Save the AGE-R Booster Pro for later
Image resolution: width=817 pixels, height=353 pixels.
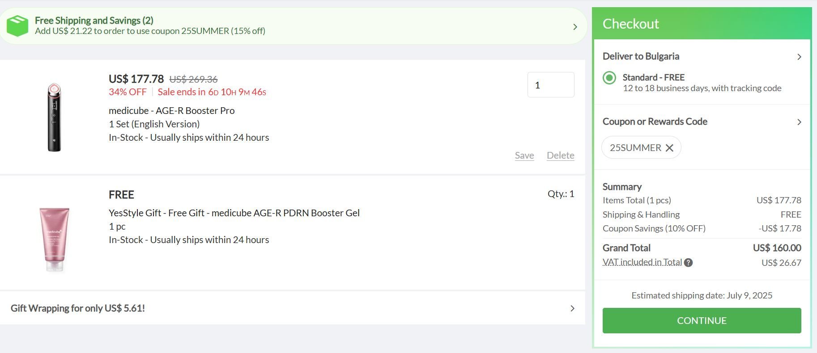(524, 155)
